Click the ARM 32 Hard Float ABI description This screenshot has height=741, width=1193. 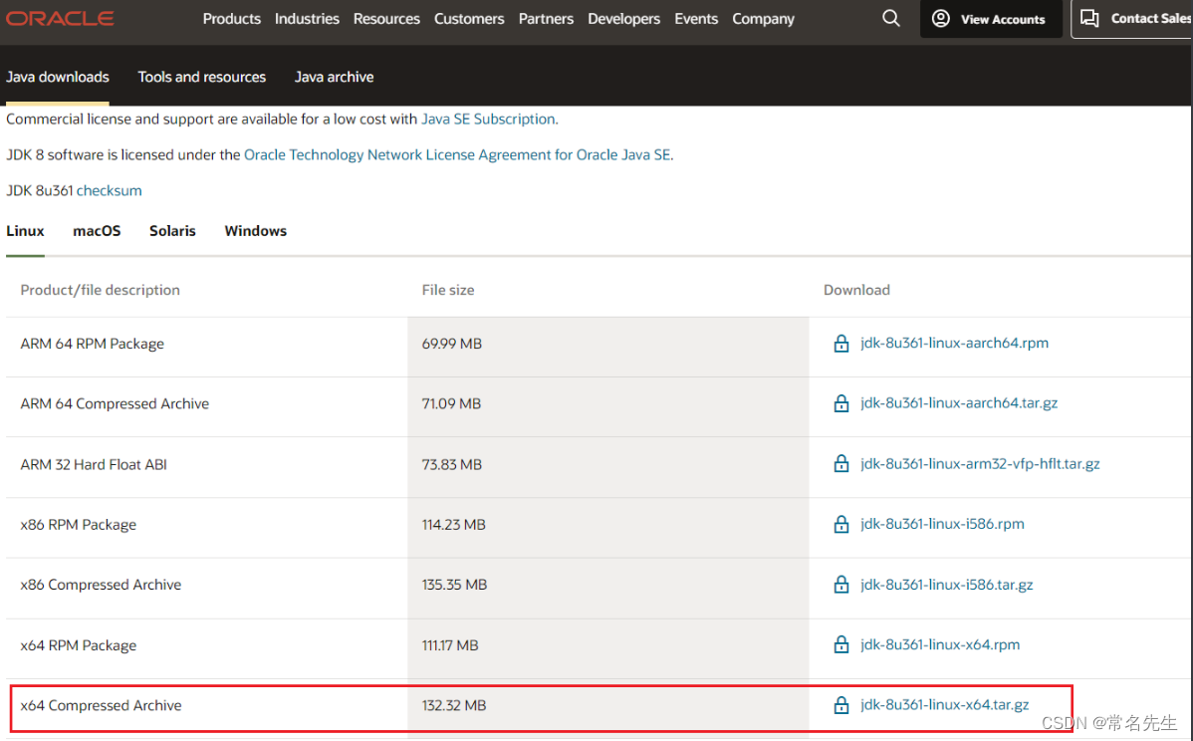[x=94, y=464]
